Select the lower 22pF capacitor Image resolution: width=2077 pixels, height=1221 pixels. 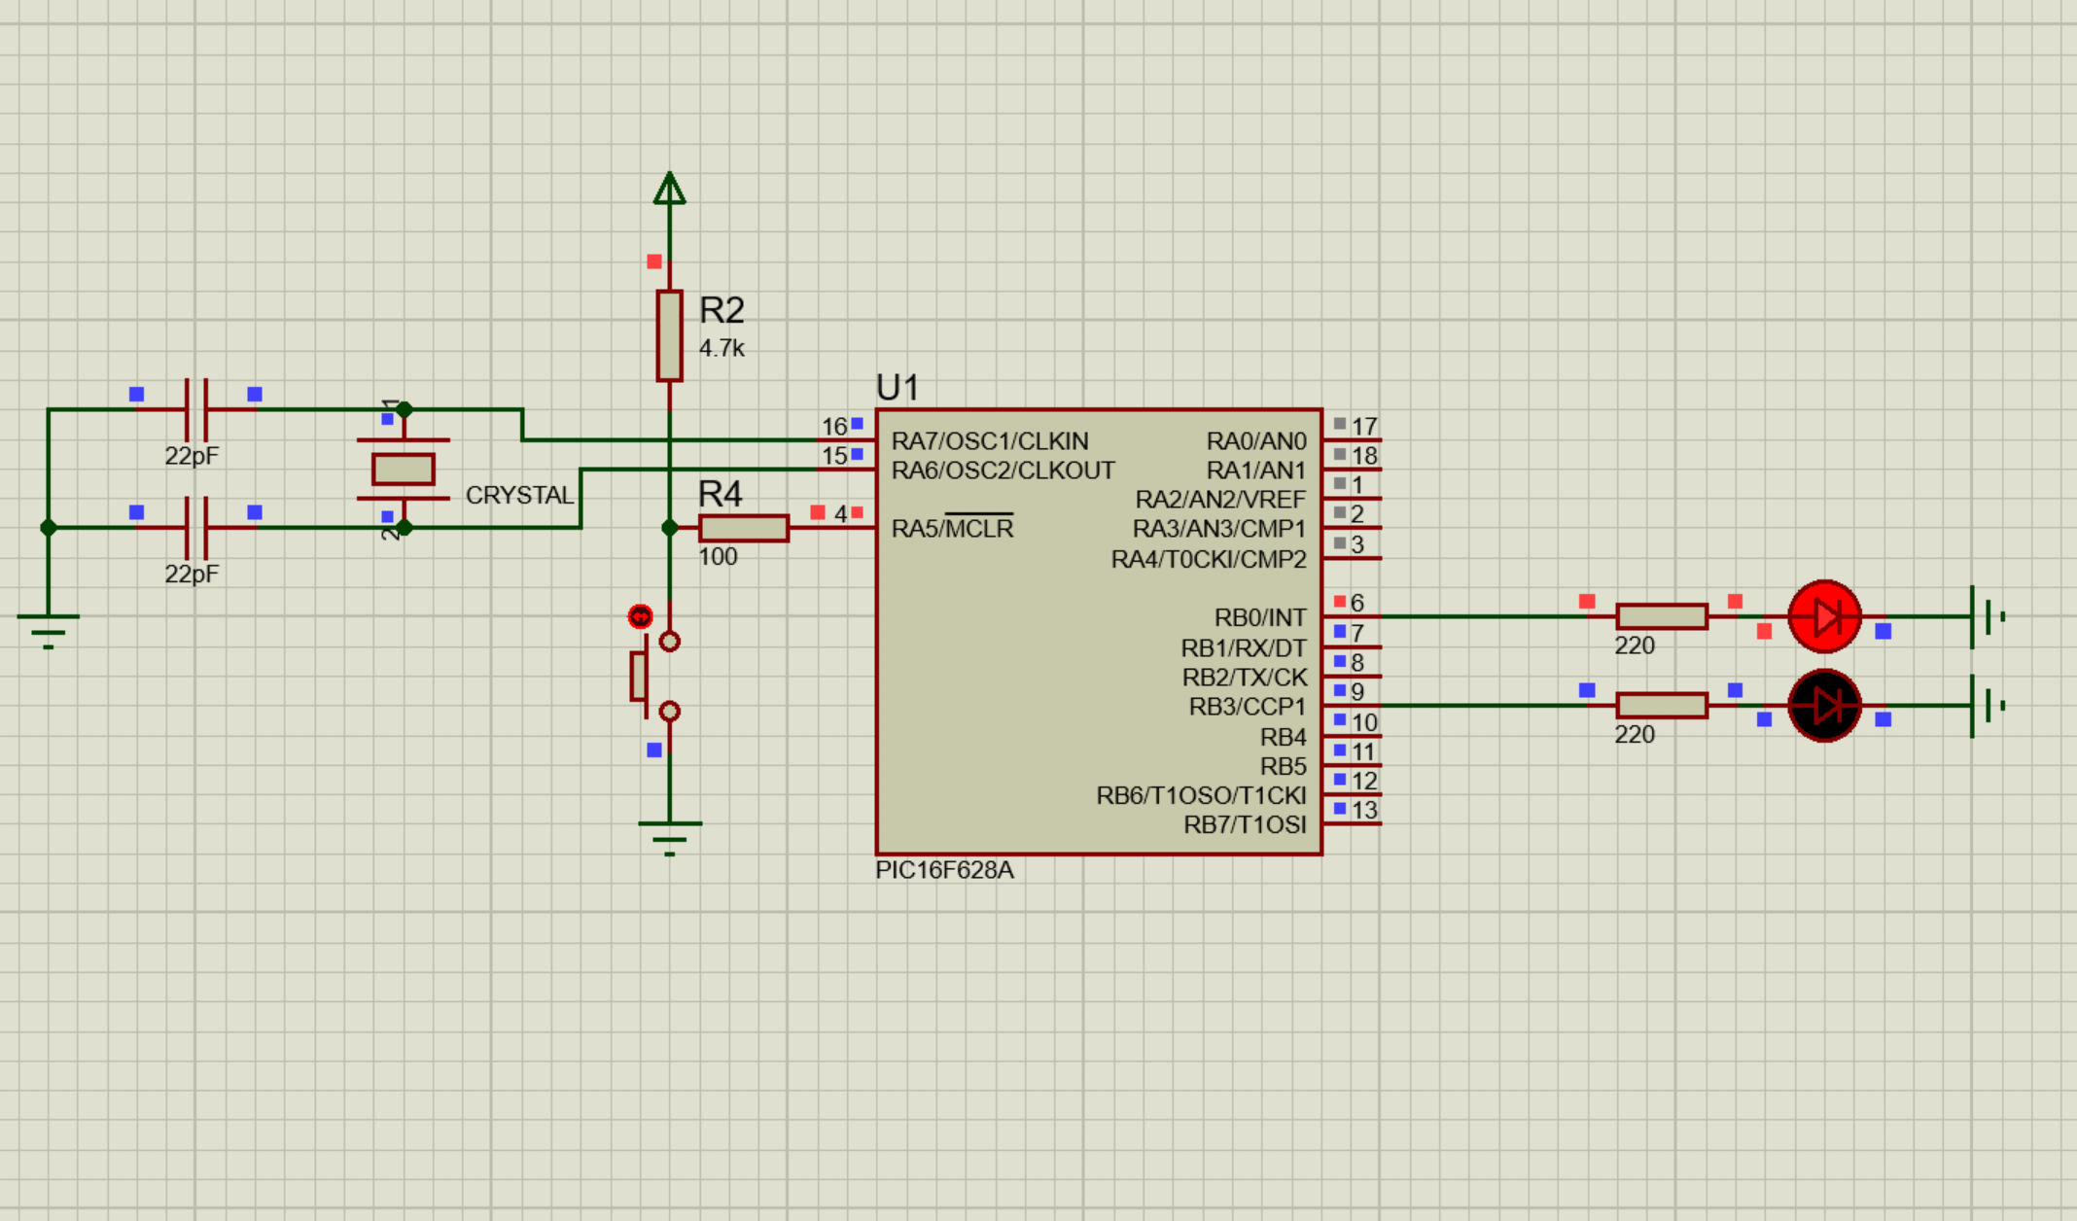pos(195,528)
